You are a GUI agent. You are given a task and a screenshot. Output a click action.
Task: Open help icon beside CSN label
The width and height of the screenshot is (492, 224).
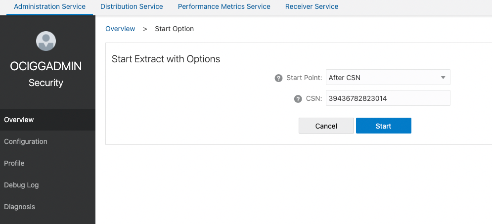pyautogui.click(x=298, y=99)
